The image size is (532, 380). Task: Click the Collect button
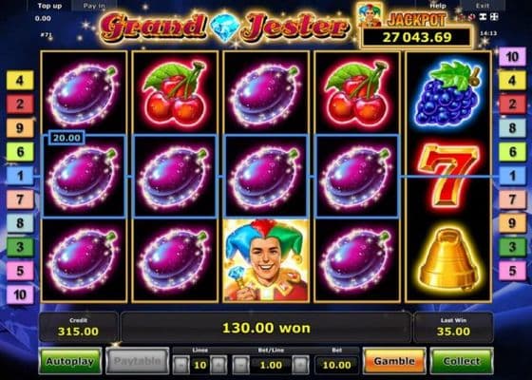pyautogui.click(x=462, y=361)
